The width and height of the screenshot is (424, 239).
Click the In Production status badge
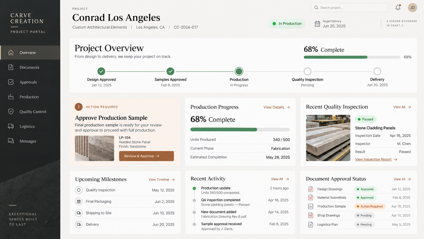point(287,24)
